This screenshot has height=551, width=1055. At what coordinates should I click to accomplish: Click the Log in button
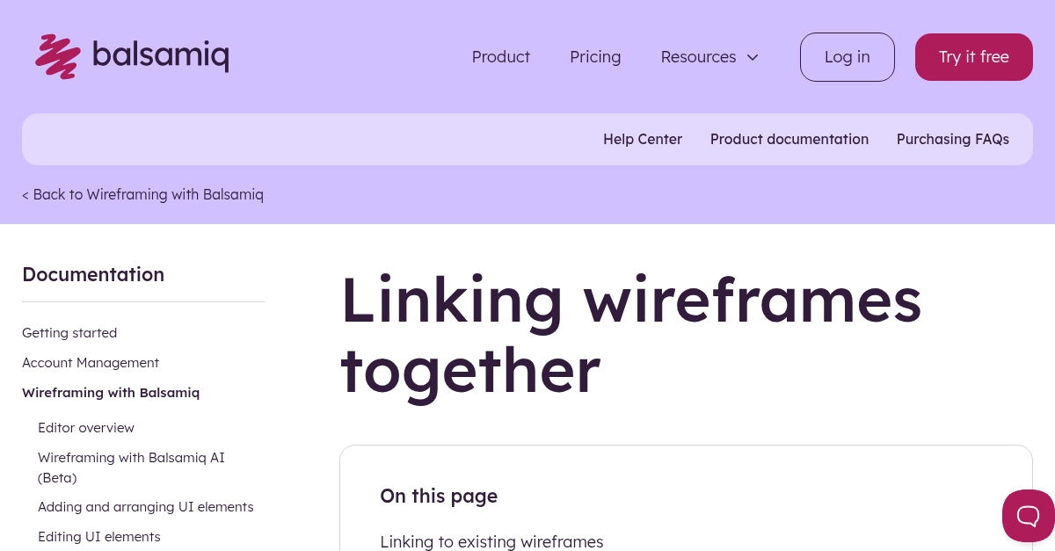click(847, 56)
